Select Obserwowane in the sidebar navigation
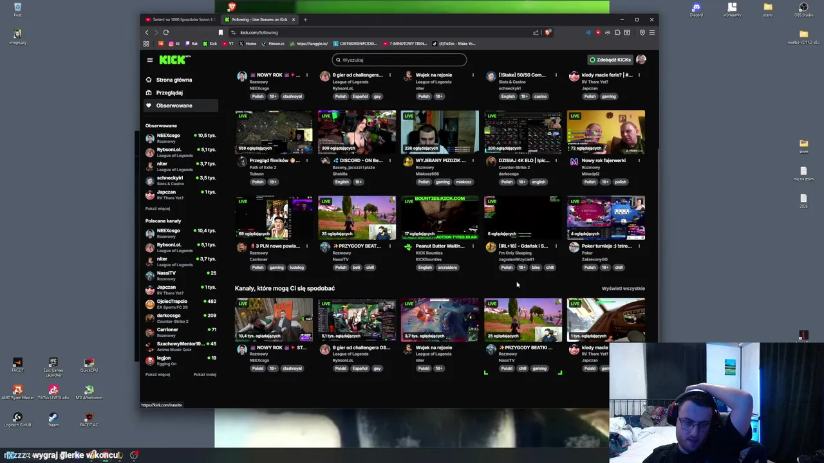Screen dimensions: 824x463 pyautogui.click(x=182, y=105)
